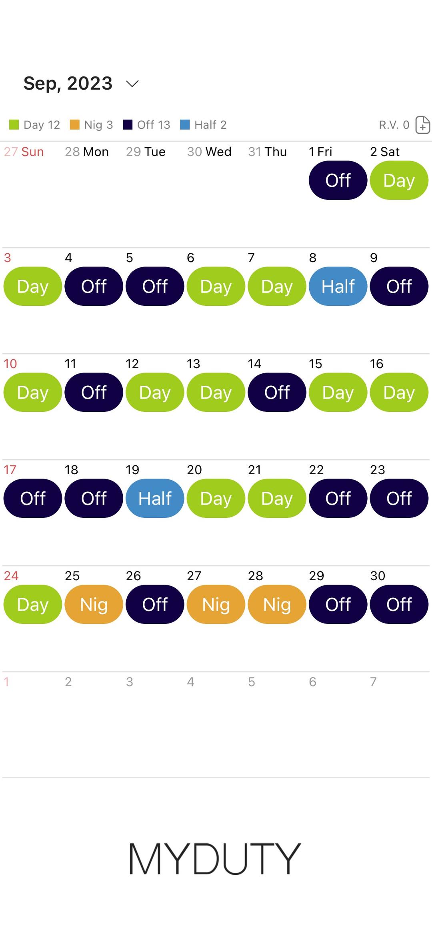
Task: Open the Sep, 2023 month title
Action: tap(68, 83)
